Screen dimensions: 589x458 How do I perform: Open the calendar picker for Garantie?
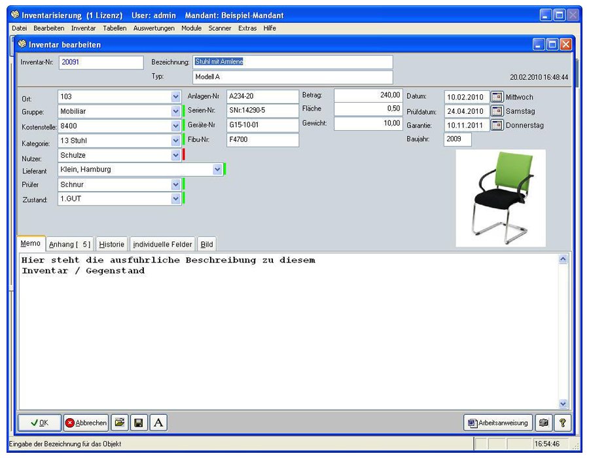click(x=497, y=125)
